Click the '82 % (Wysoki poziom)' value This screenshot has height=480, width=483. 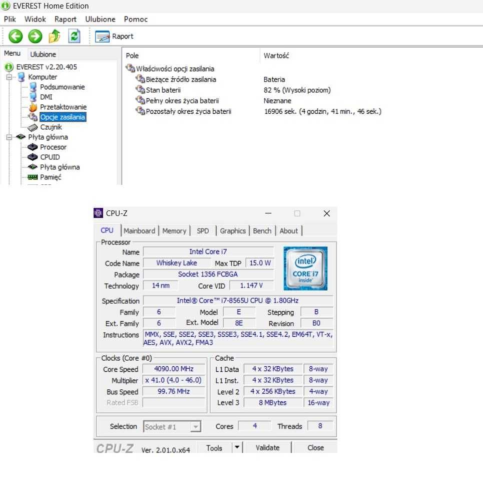tap(297, 90)
